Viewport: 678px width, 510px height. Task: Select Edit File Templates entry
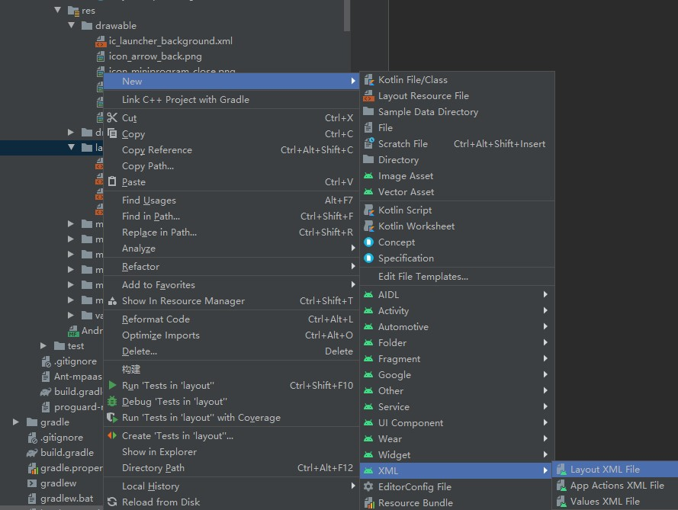point(457,277)
